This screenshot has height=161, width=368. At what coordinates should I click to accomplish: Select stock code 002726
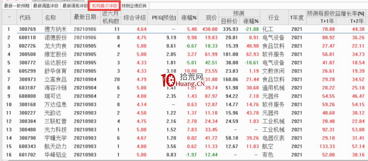[x=28, y=46]
